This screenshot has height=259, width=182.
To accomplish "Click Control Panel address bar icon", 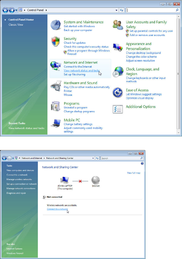I will coord(20,10).
